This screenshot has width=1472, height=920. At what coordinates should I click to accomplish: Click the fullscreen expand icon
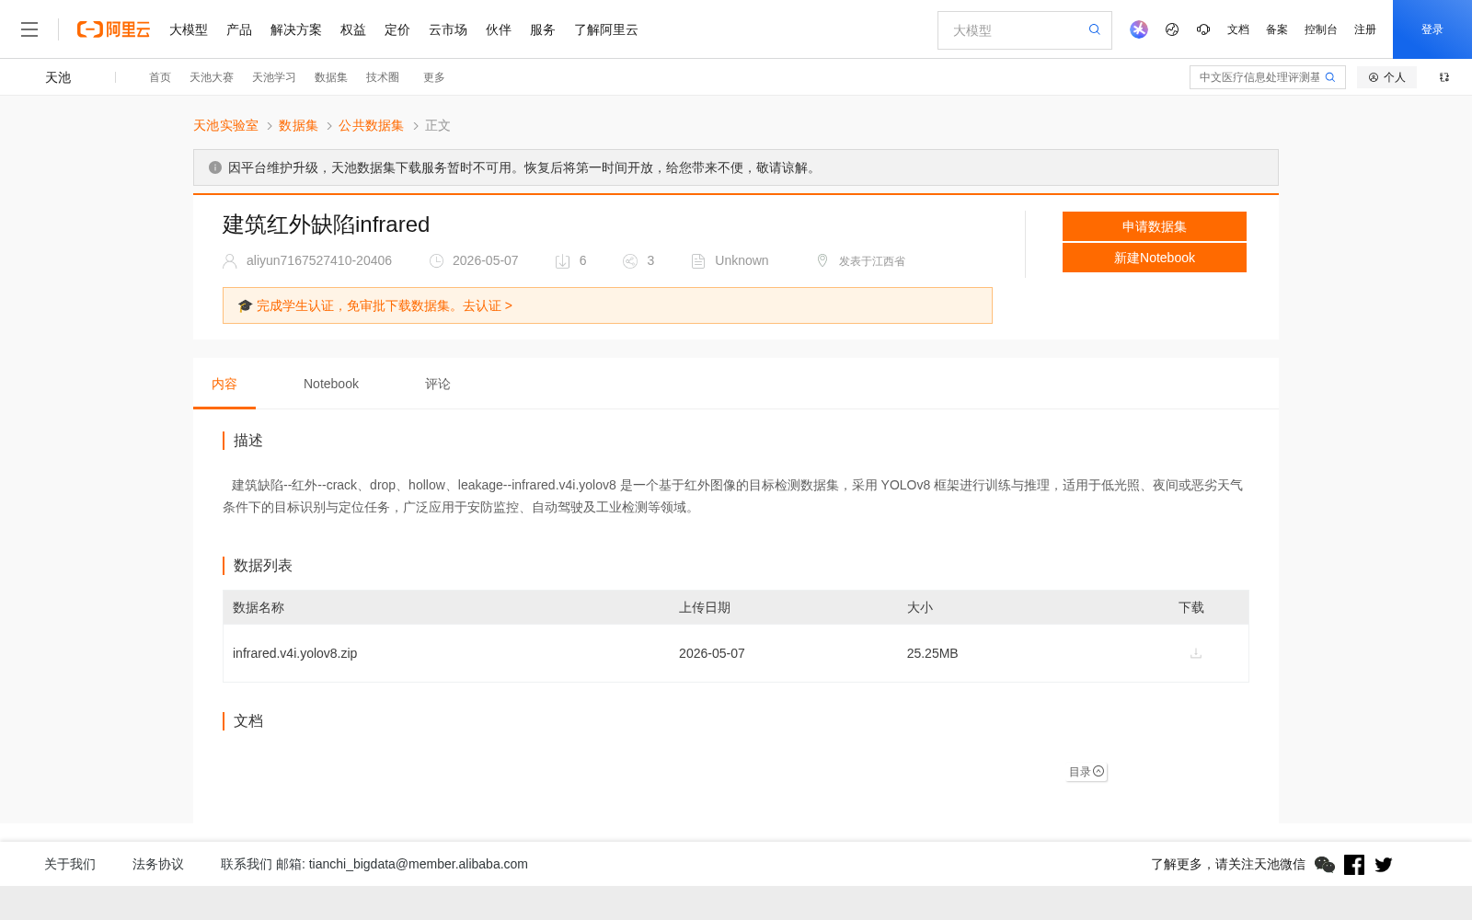(1444, 77)
